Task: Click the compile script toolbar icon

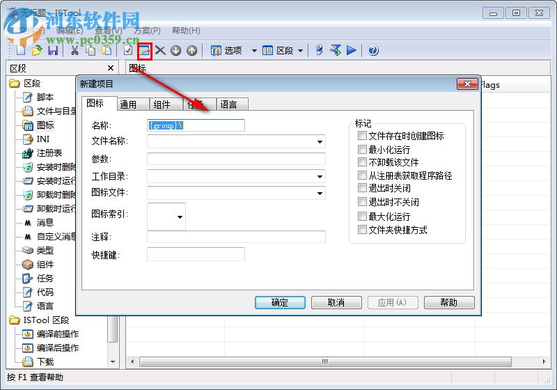Action: (319, 50)
